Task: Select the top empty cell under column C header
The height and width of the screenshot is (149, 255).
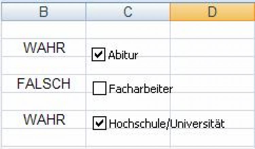Action: point(128,30)
